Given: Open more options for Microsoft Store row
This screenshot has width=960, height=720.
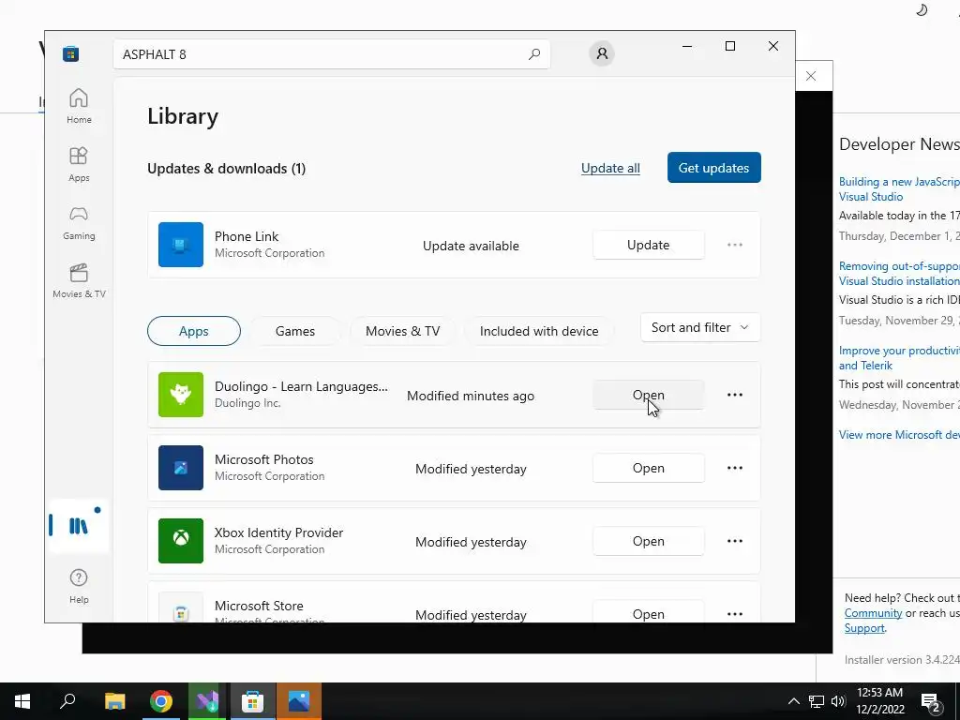Looking at the screenshot, I should click(735, 614).
